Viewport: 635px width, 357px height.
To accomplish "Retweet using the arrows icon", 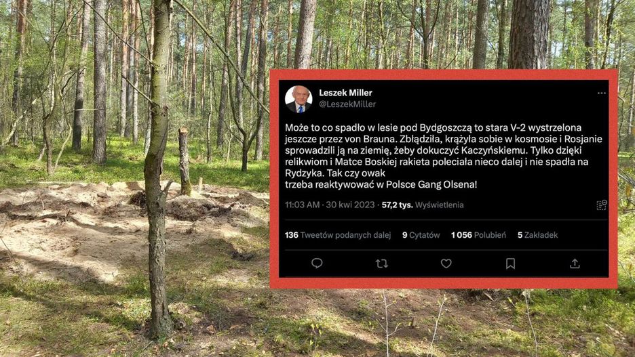I will pos(381,264).
